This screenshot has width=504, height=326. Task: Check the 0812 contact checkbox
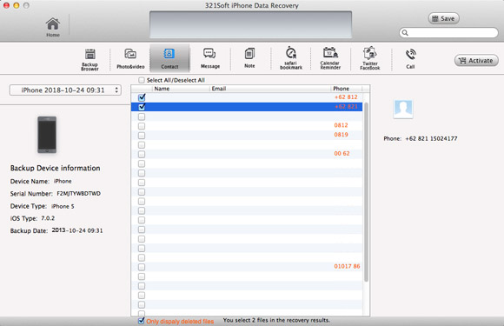click(x=142, y=126)
